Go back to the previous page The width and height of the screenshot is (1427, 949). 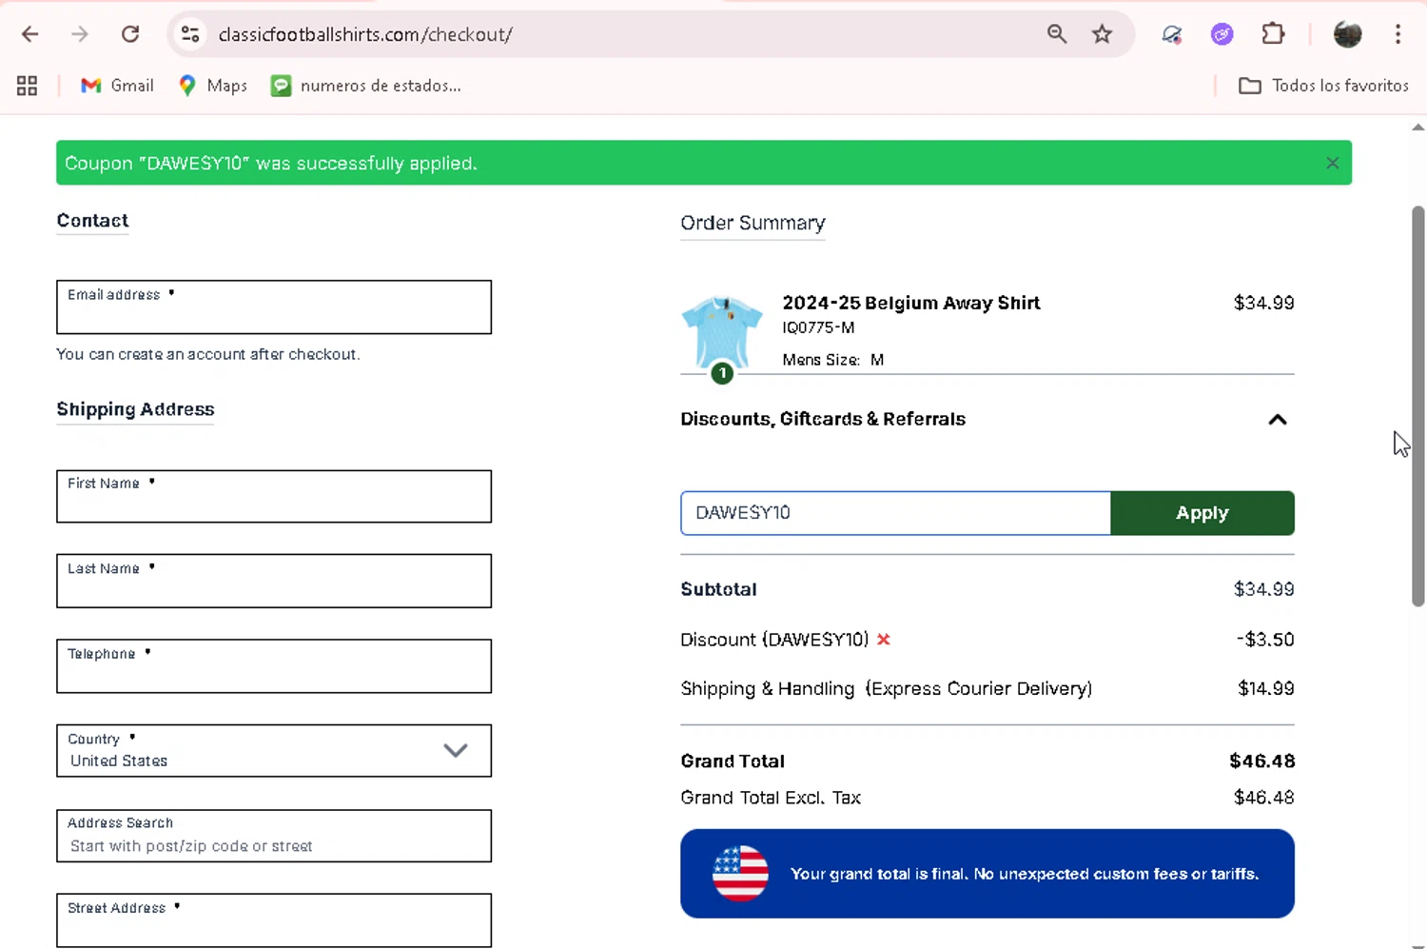pyautogui.click(x=30, y=34)
